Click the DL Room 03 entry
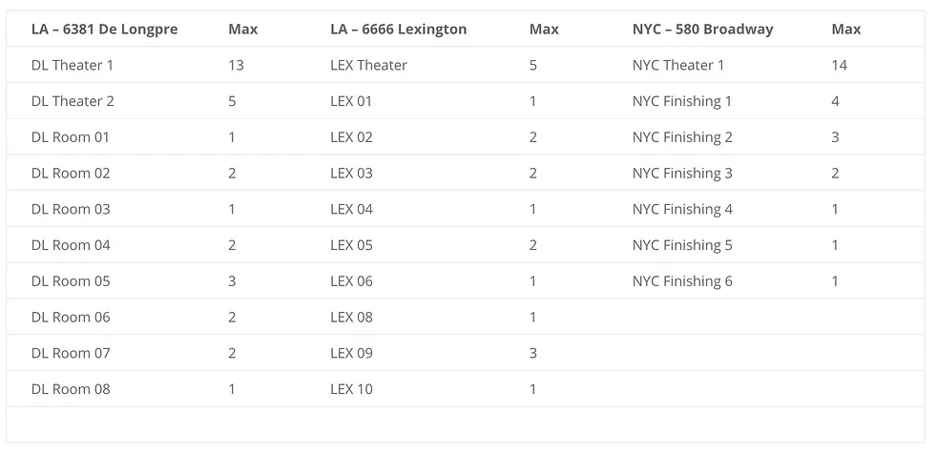Screen dimensions: 936x454 point(71,210)
